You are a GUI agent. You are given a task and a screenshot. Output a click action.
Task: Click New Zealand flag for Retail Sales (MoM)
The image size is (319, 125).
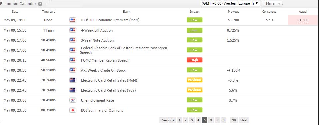point(72,80)
